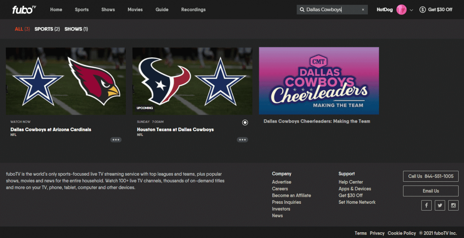
Task: Click the search magnifier icon
Action: (302, 9)
